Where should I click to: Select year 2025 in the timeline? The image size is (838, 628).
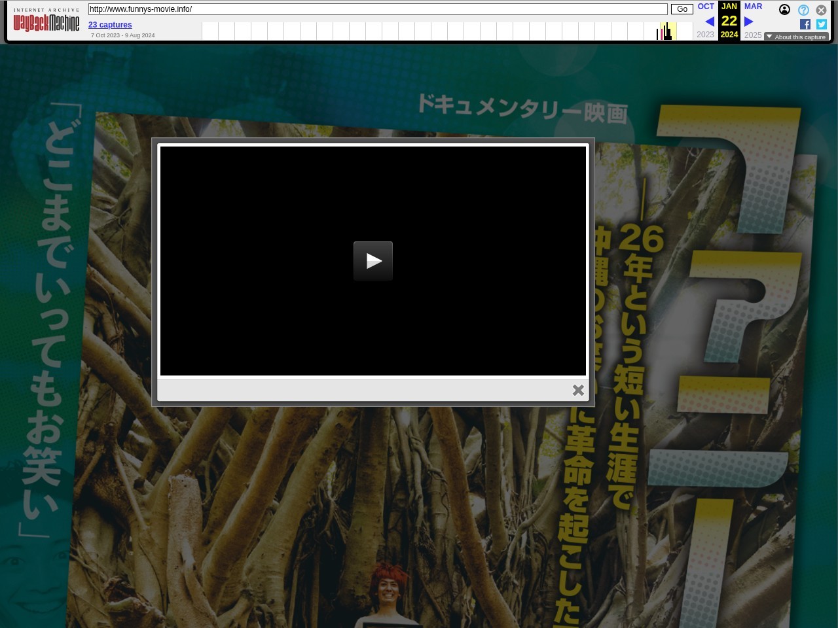coord(753,35)
